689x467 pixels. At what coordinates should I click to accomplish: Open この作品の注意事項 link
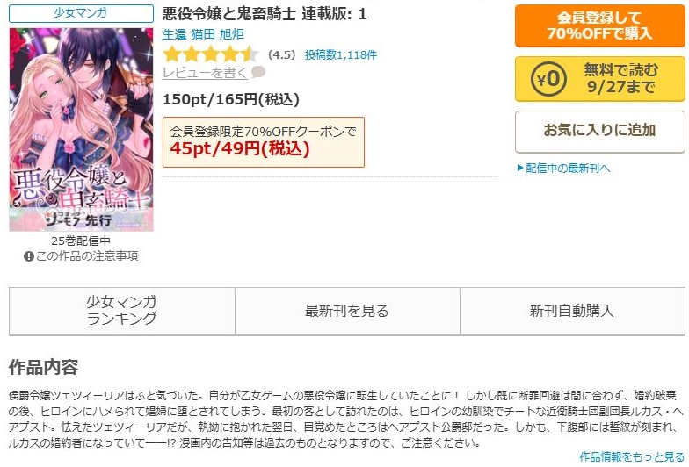(87, 256)
